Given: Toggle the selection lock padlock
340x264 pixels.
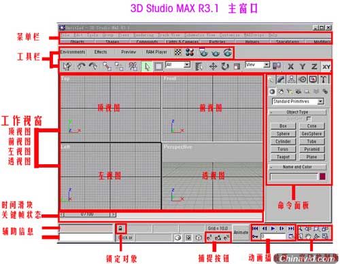Looking at the screenshot, I should pos(120,229).
